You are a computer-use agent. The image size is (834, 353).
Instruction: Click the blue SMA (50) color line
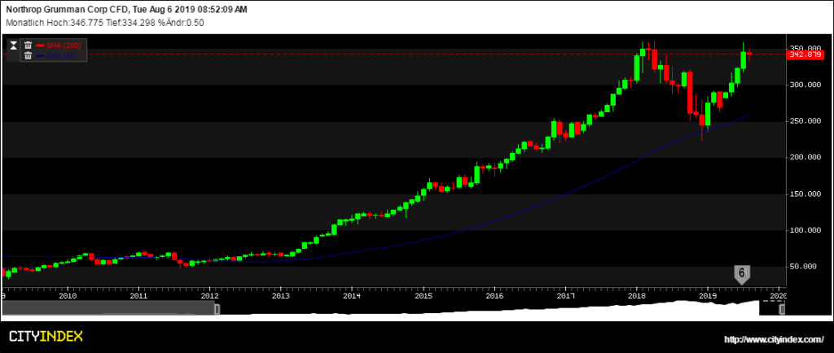[41, 56]
